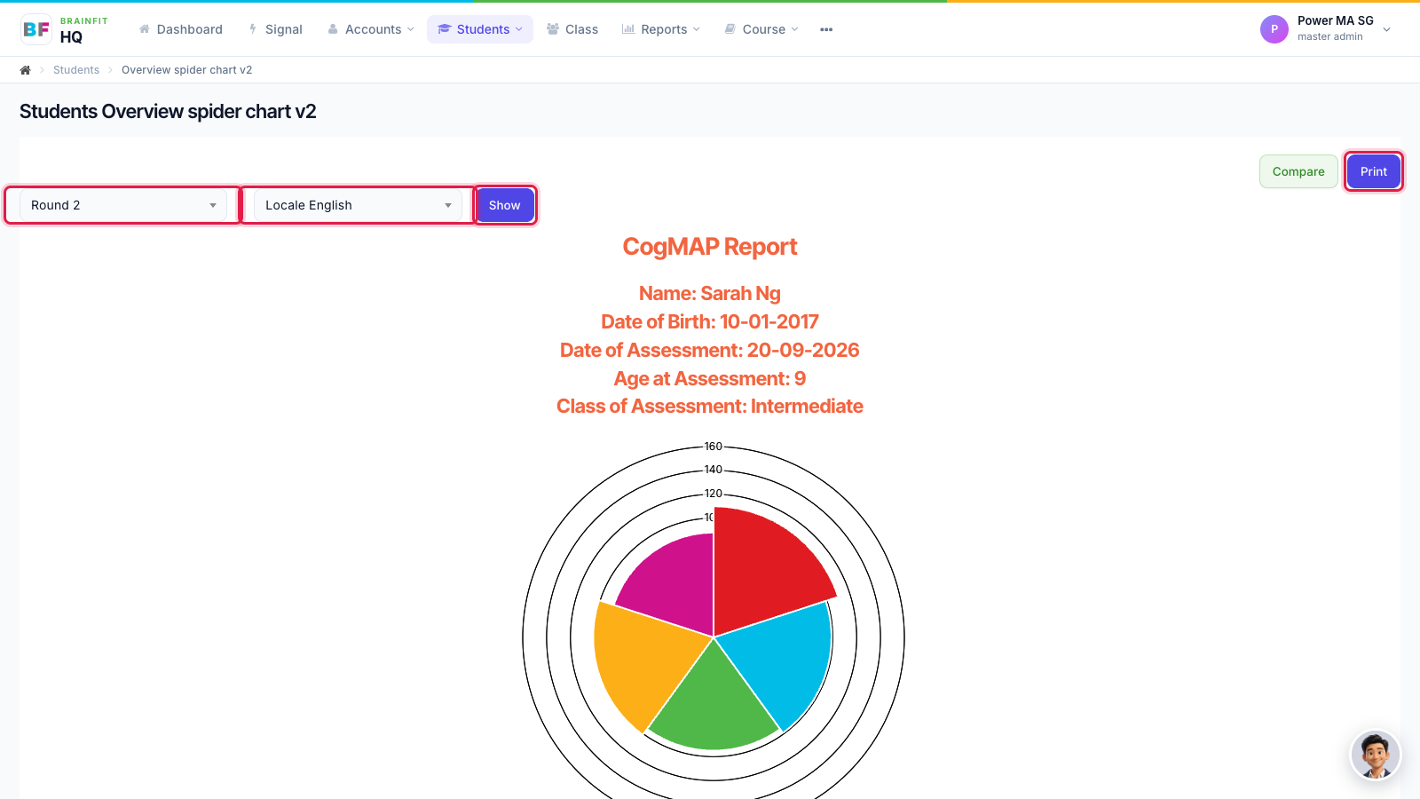Screen dimensions: 1420x799
Task: Click the Compare button
Action: coord(1298,171)
